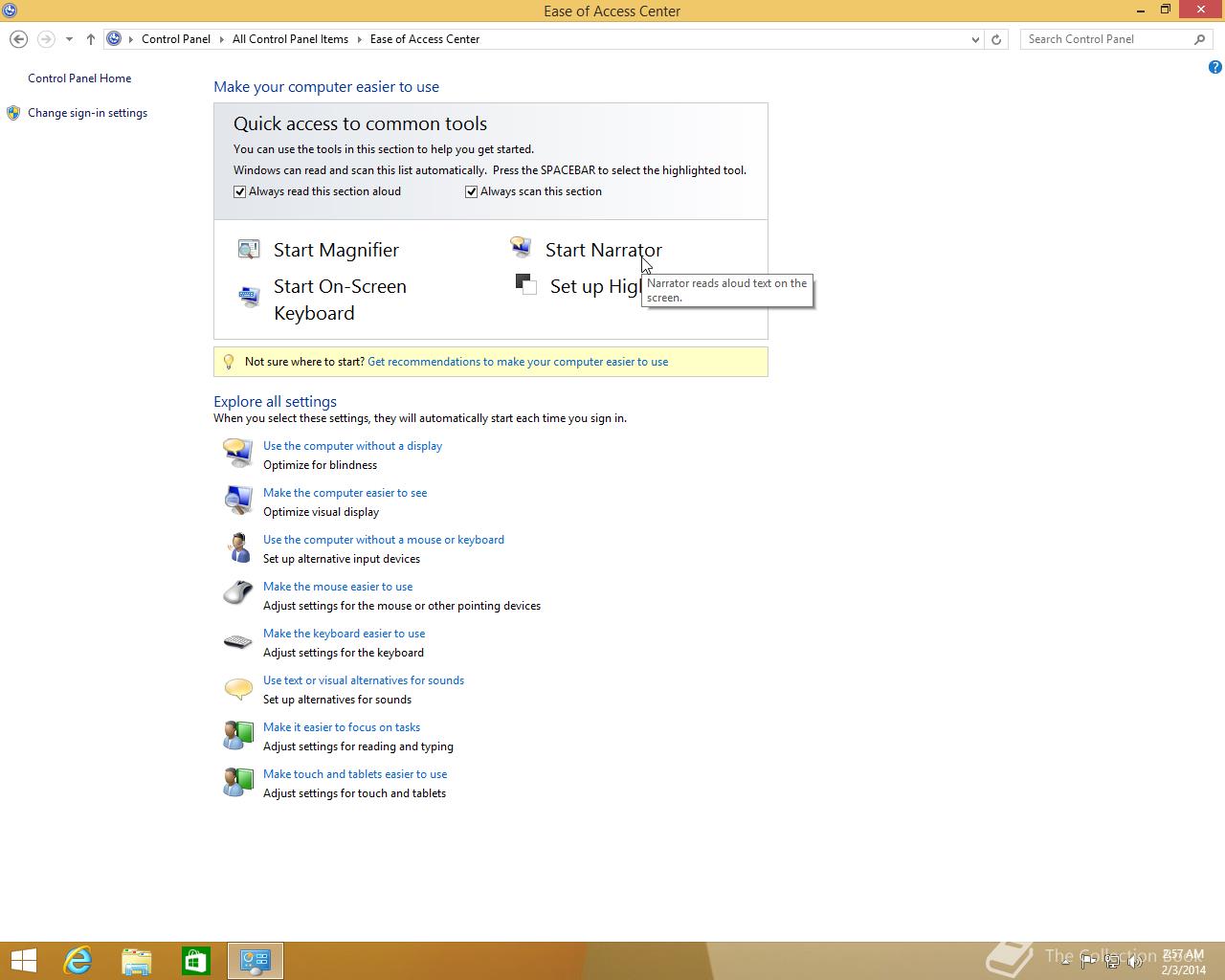
Task: Open Make it easier to focus on tasks
Action: [x=342, y=727]
